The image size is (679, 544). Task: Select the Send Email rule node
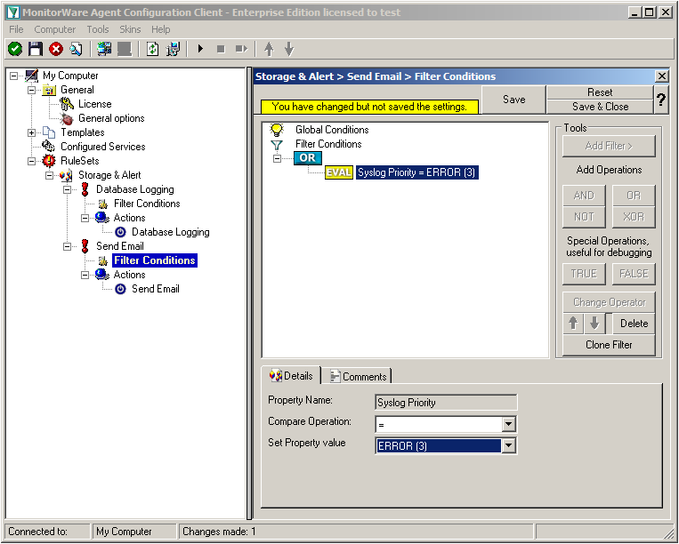tap(120, 246)
